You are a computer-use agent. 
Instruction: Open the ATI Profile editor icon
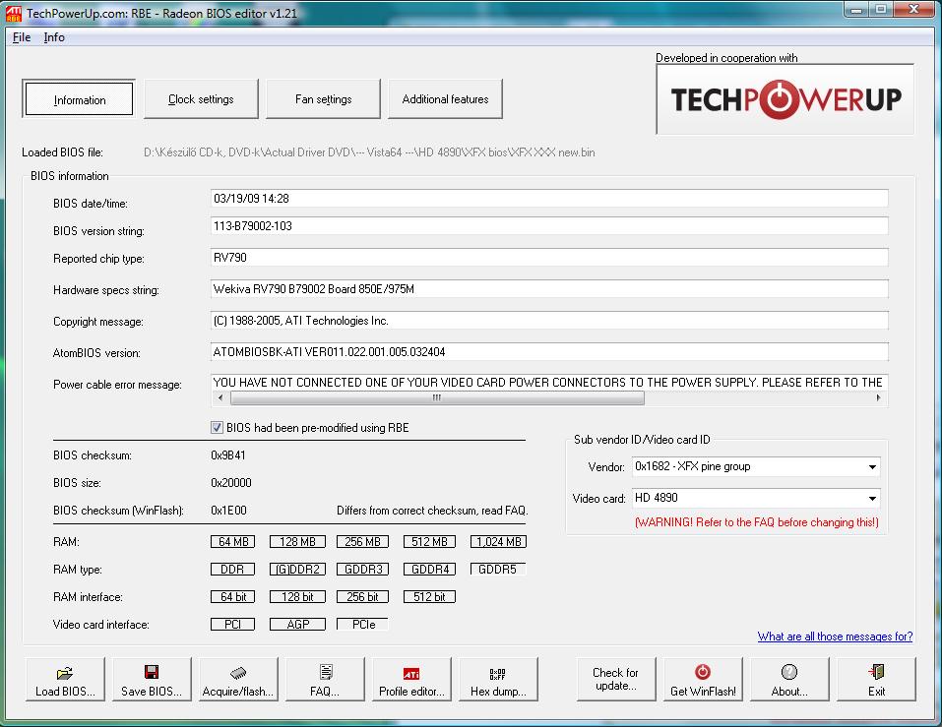point(411,673)
